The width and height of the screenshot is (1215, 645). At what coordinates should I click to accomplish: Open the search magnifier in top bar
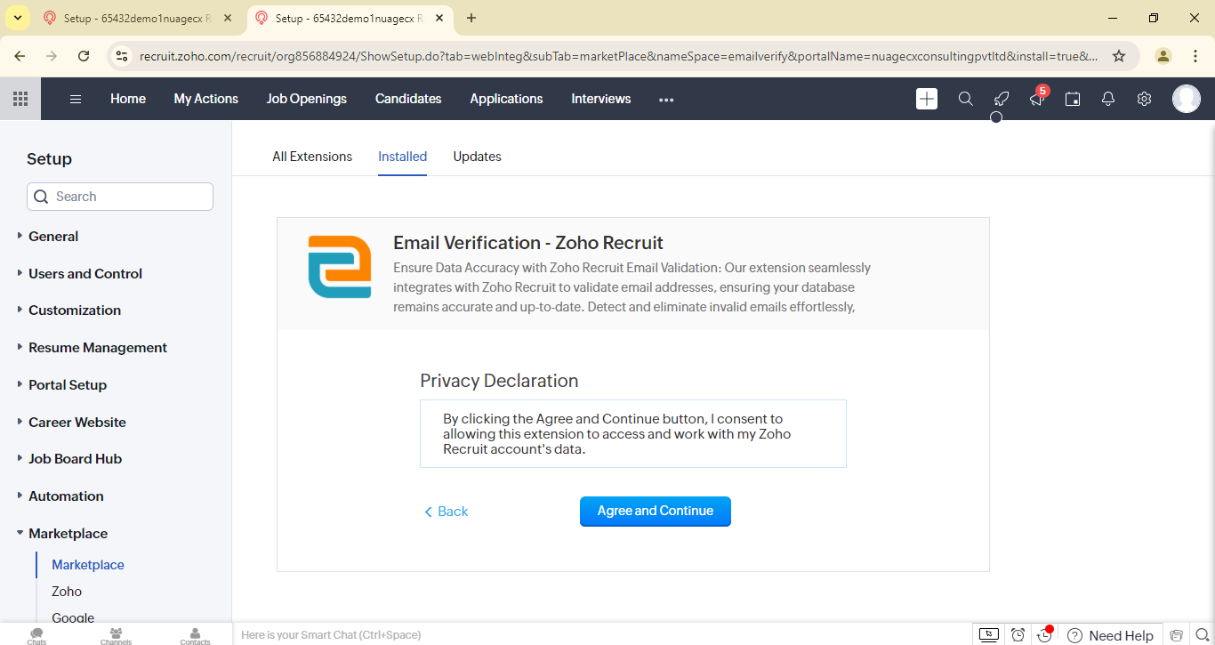965,99
